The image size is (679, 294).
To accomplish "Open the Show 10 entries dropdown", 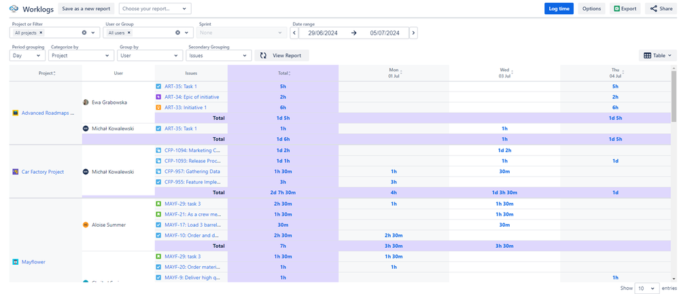I will [x=647, y=289].
